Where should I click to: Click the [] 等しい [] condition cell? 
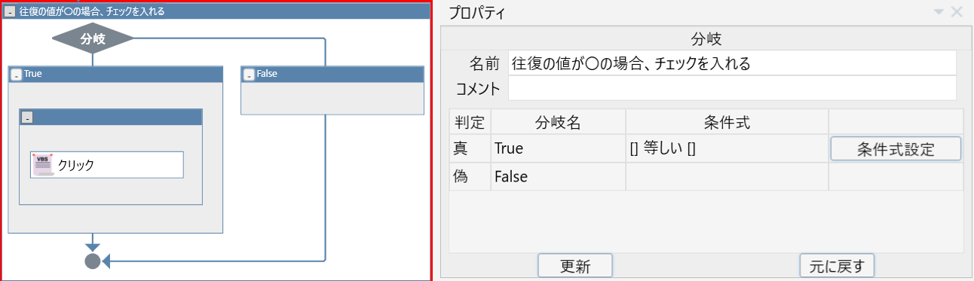click(x=727, y=149)
